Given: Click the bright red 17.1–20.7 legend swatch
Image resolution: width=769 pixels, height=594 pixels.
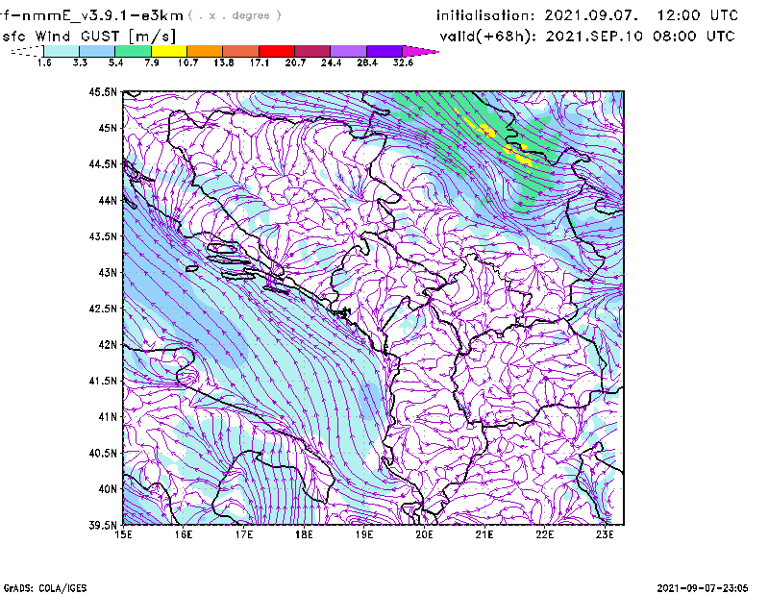Looking at the screenshot, I should pos(277,51).
